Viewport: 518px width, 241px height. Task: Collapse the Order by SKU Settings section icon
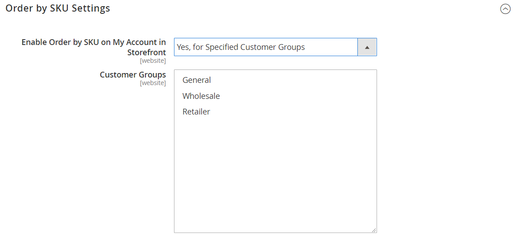505,9
